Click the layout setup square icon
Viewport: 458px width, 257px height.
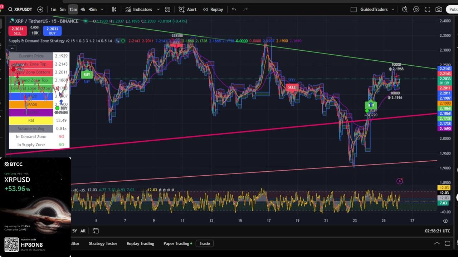[354, 9]
